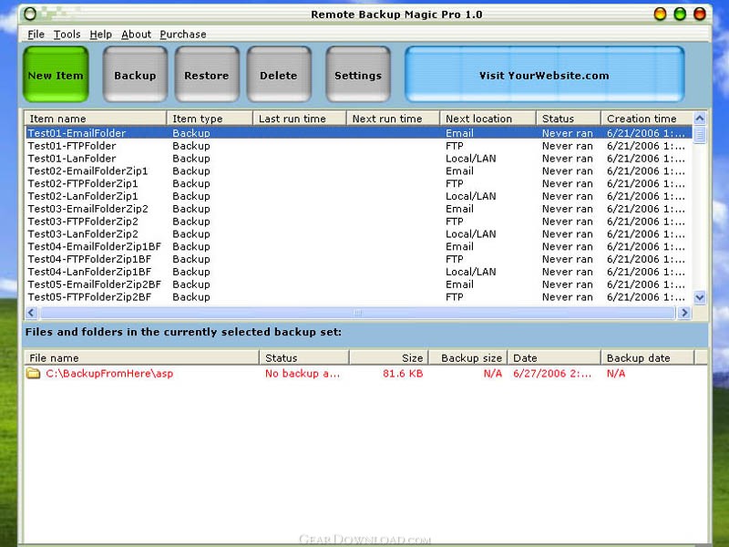Click the Visit YourWebsite.com banner
The height and width of the screenshot is (547, 729).
544,76
